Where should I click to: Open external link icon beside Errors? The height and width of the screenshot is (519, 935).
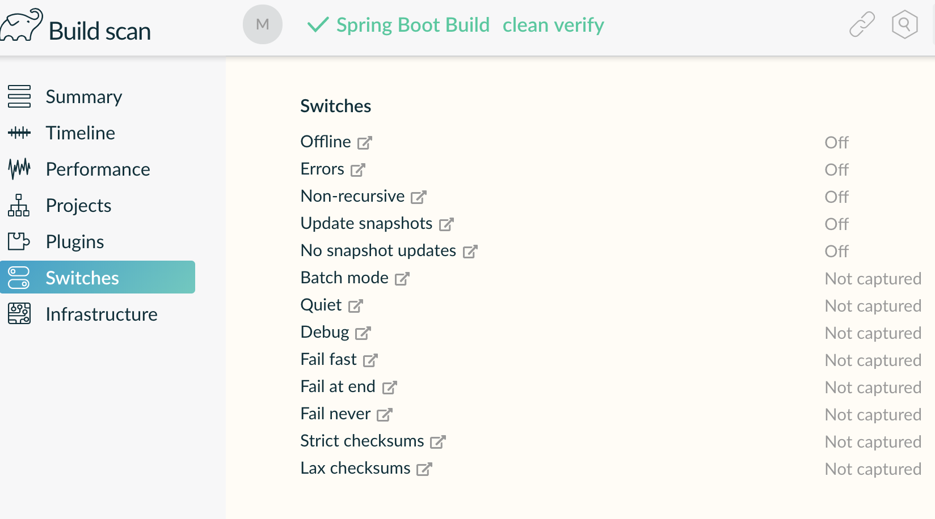(x=358, y=170)
